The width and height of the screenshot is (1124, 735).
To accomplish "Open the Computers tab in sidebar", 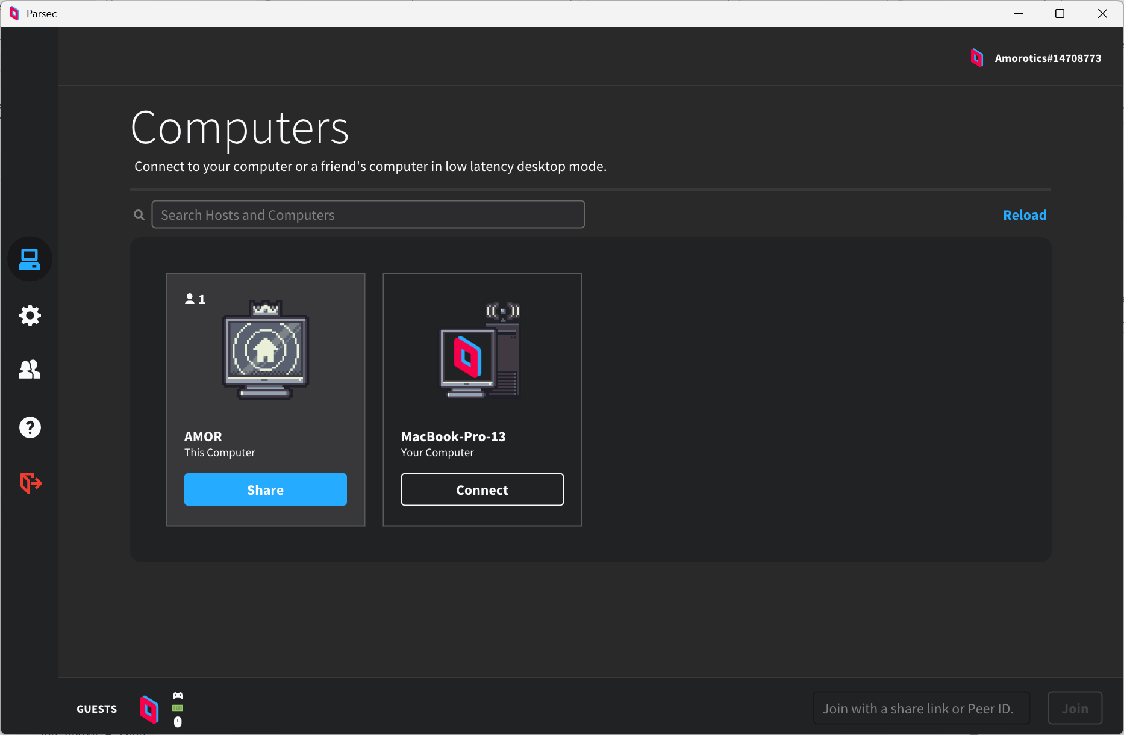I will [x=30, y=259].
